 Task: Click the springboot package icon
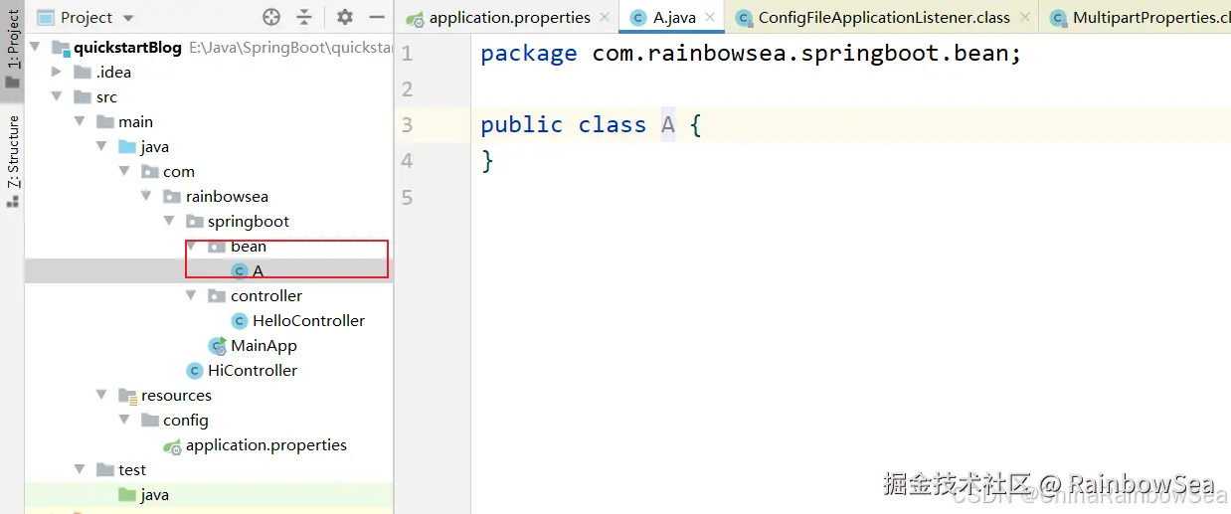pyautogui.click(x=195, y=221)
